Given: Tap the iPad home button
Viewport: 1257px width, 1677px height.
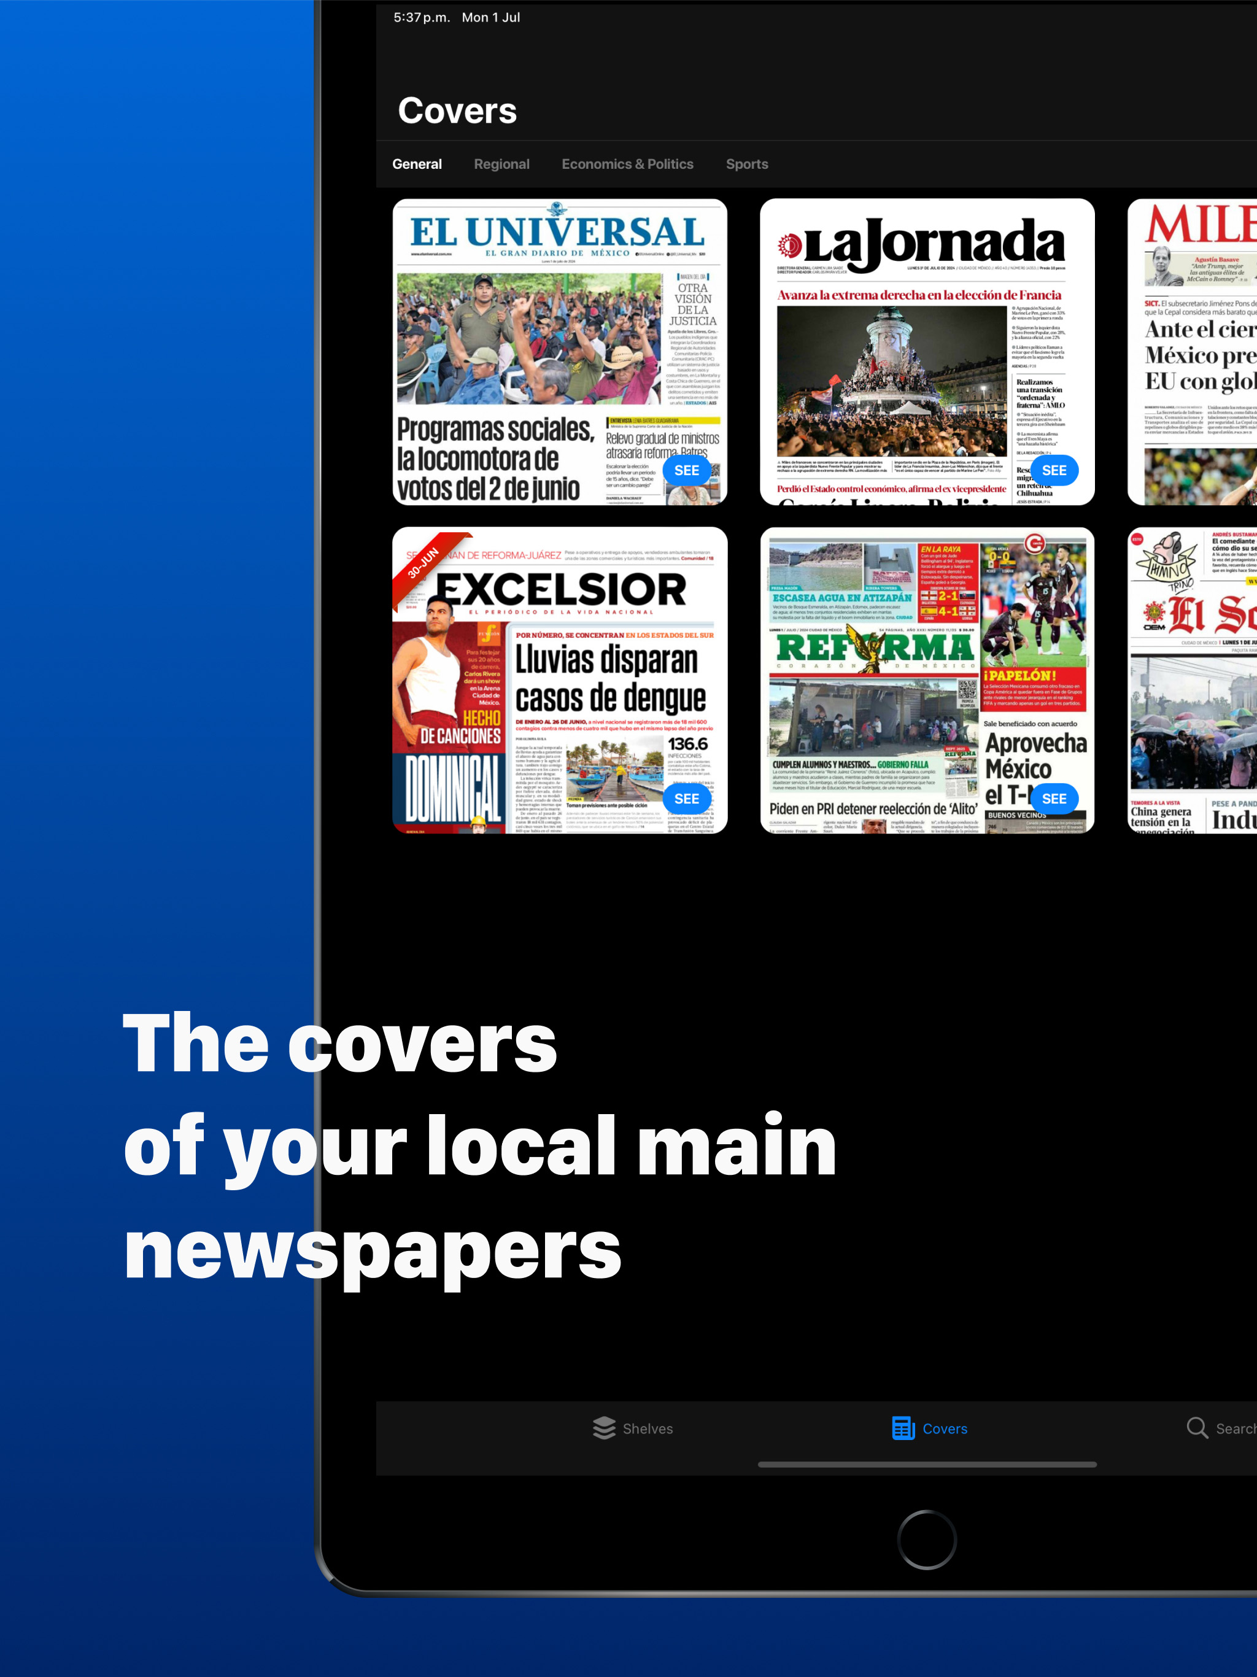Looking at the screenshot, I should (x=926, y=1540).
